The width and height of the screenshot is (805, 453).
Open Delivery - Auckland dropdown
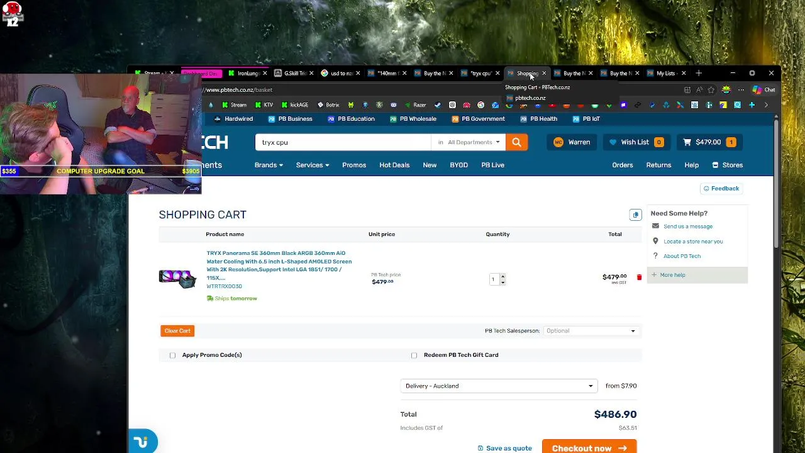[499, 386]
